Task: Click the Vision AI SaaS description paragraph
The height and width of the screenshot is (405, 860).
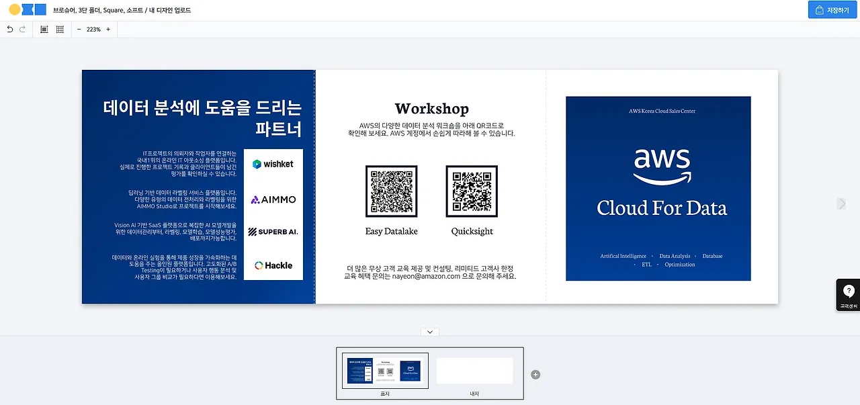Action: (175, 232)
